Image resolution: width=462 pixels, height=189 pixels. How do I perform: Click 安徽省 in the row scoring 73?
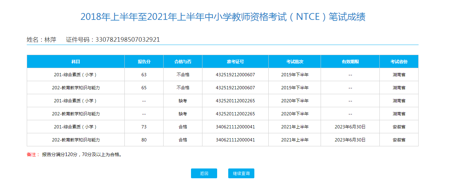[x=399, y=127]
